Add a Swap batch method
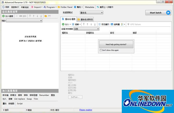 pos(29,99)
